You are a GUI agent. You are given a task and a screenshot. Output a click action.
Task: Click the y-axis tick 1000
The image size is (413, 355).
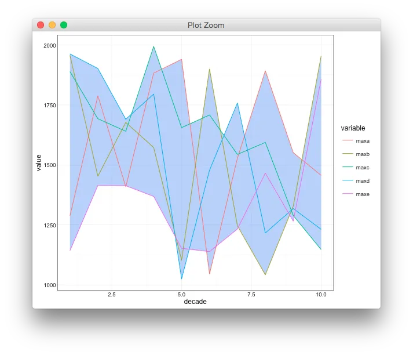50,285
